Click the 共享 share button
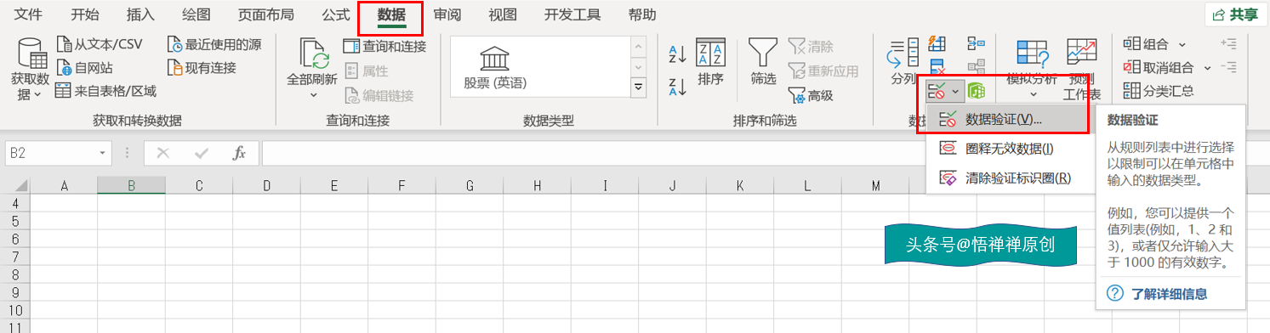This screenshot has width=1270, height=333. click(1236, 14)
